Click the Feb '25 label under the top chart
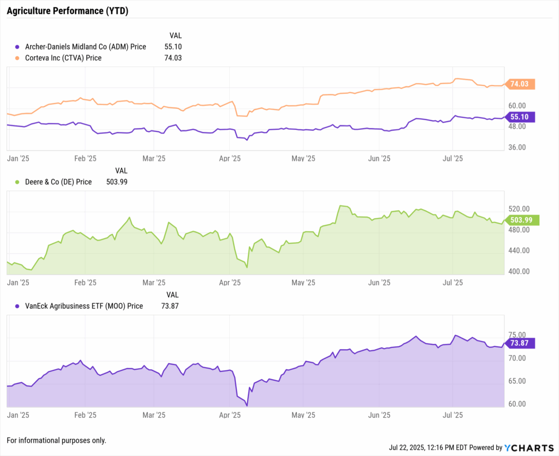 [x=85, y=159]
